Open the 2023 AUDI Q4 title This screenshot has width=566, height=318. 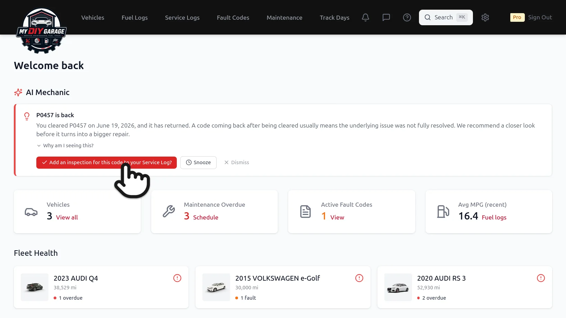pos(76,278)
